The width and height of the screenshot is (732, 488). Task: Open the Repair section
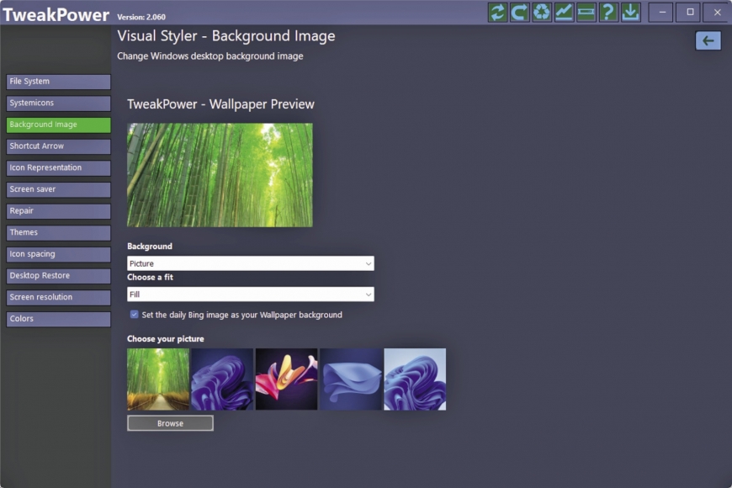pos(58,211)
